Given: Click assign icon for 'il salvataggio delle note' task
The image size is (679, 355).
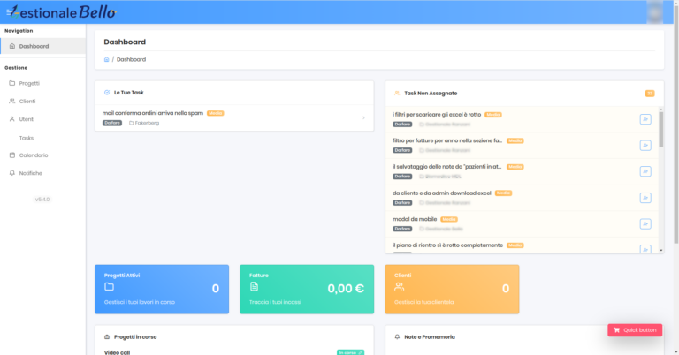Looking at the screenshot, I should click(x=645, y=171).
